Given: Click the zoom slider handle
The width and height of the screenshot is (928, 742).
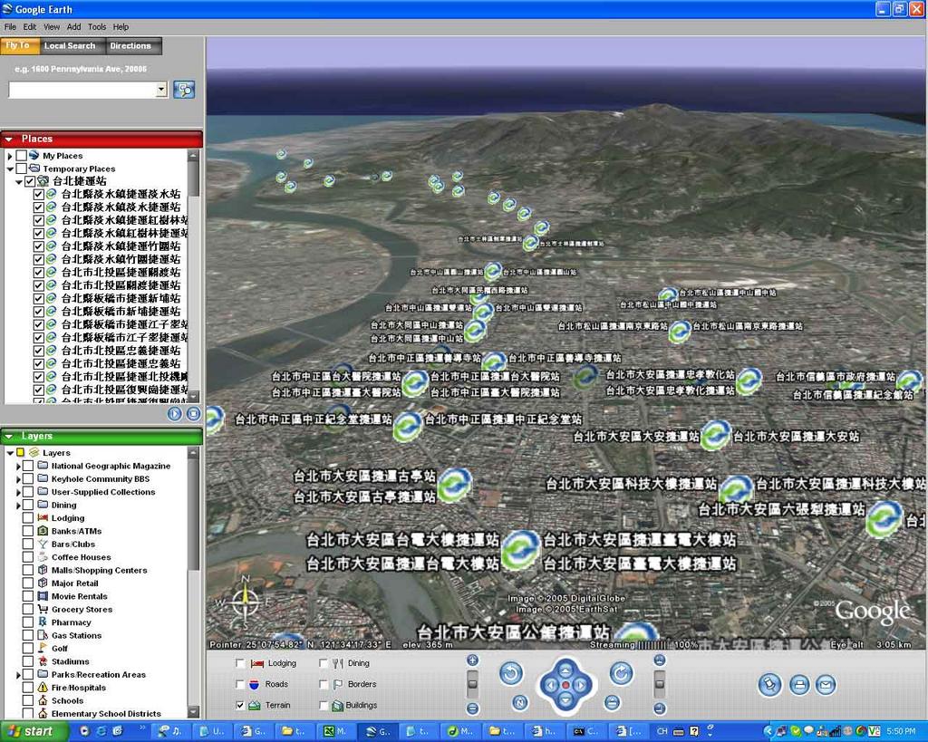Looking at the screenshot, I should pyautogui.click(x=472, y=683).
